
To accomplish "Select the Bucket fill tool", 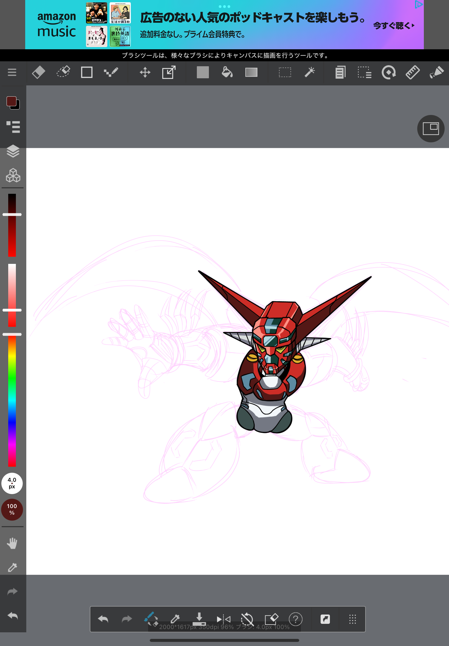I will [x=227, y=73].
